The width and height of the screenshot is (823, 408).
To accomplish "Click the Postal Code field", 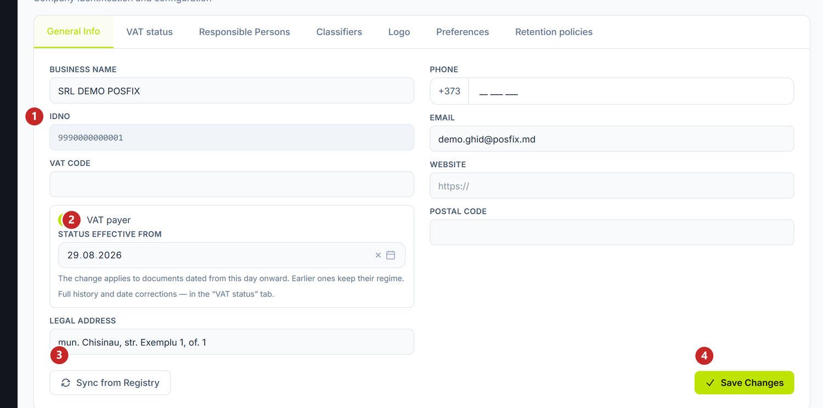I will click(x=612, y=232).
